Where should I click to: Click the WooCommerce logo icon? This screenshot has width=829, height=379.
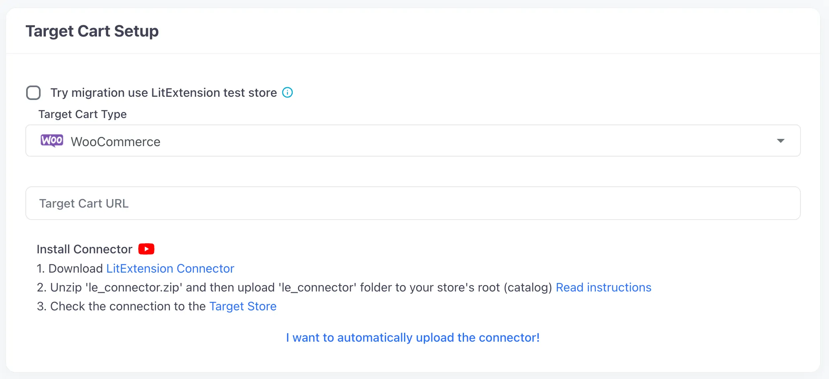52,141
